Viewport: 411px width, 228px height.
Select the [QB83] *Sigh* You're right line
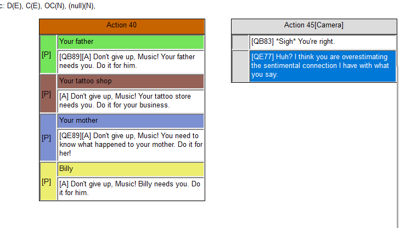click(323, 42)
